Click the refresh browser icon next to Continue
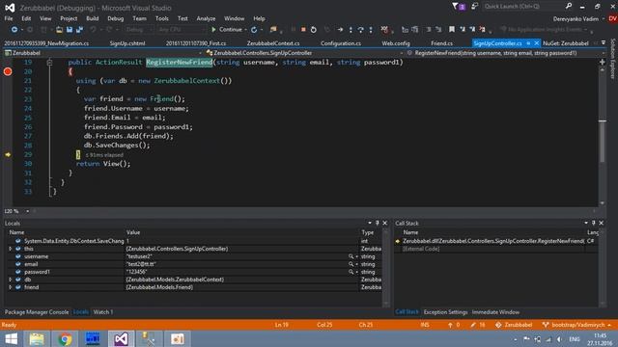618x347 pixels. click(254, 30)
